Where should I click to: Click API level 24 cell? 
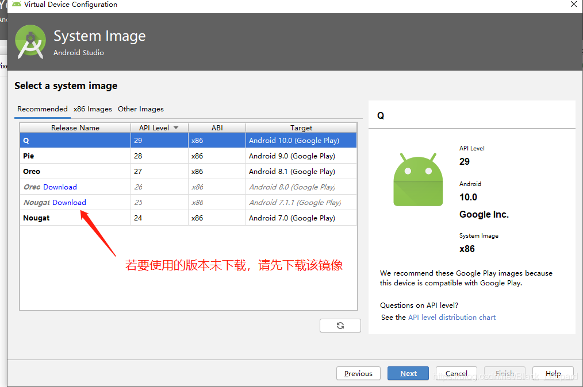(x=159, y=218)
